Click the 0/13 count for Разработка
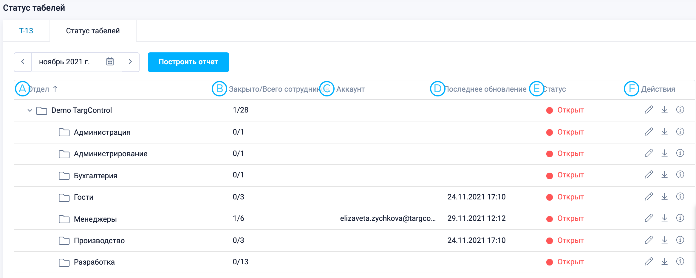The height and width of the screenshot is (278, 696). click(240, 262)
